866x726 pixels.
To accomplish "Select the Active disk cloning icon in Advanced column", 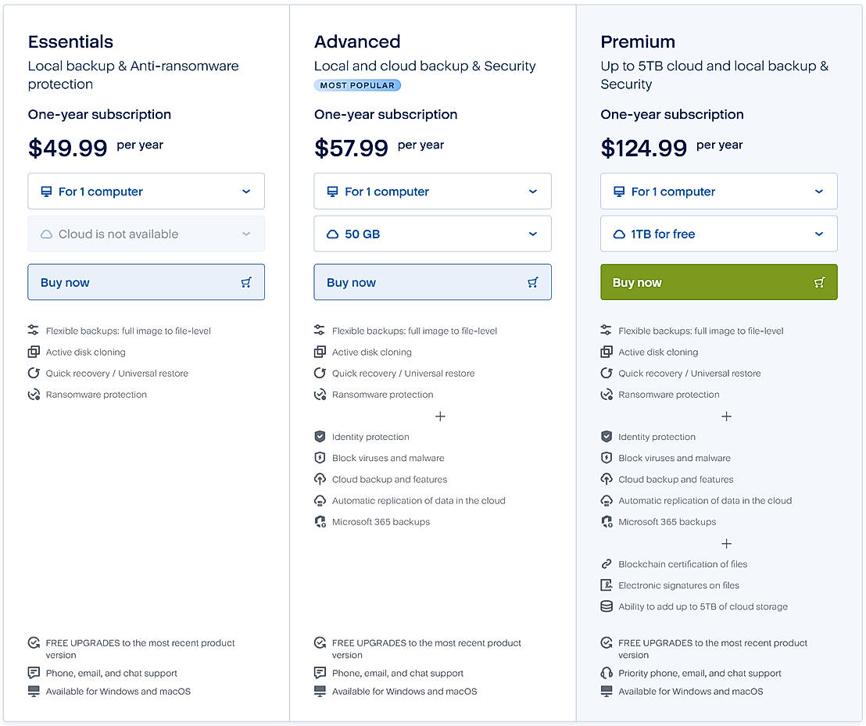I will 320,352.
